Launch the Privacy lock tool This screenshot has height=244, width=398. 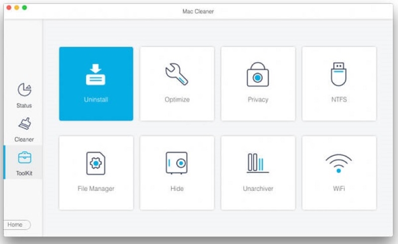coord(258,83)
